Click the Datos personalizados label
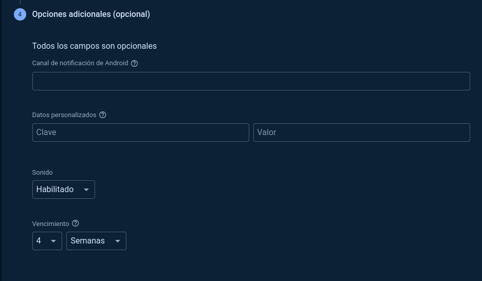The image size is (482, 281). click(x=64, y=115)
